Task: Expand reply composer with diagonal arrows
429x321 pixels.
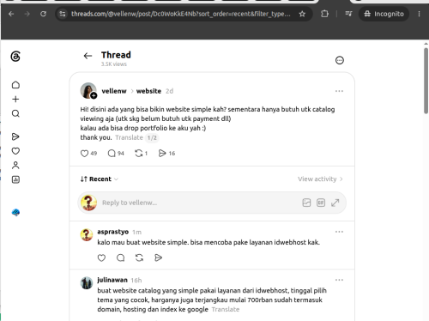Action: coord(335,203)
